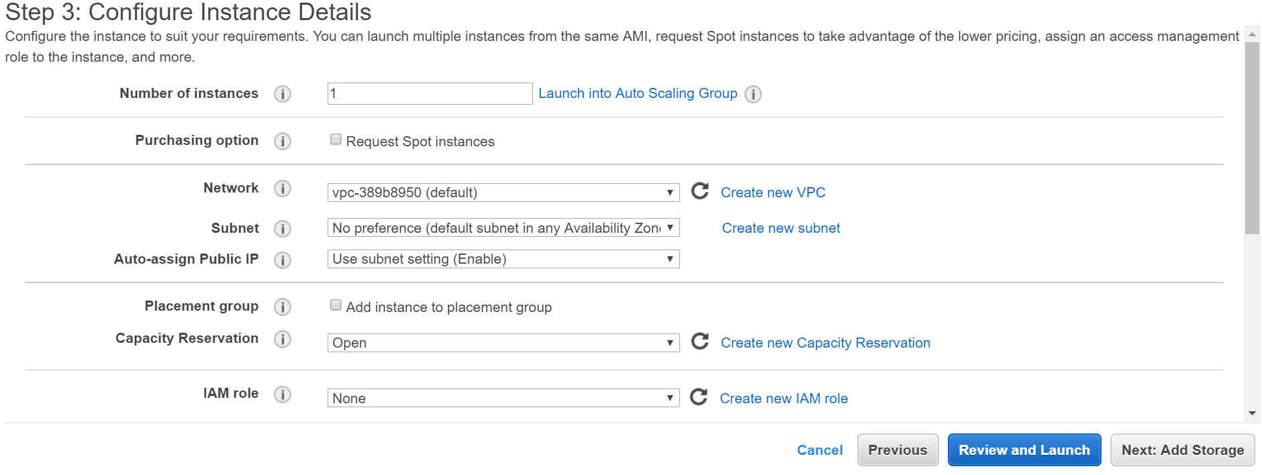This screenshot has height=475, width=1262.
Task: Click Launch into Auto Scaling Group link
Action: pyautogui.click(x=638, y=93)
